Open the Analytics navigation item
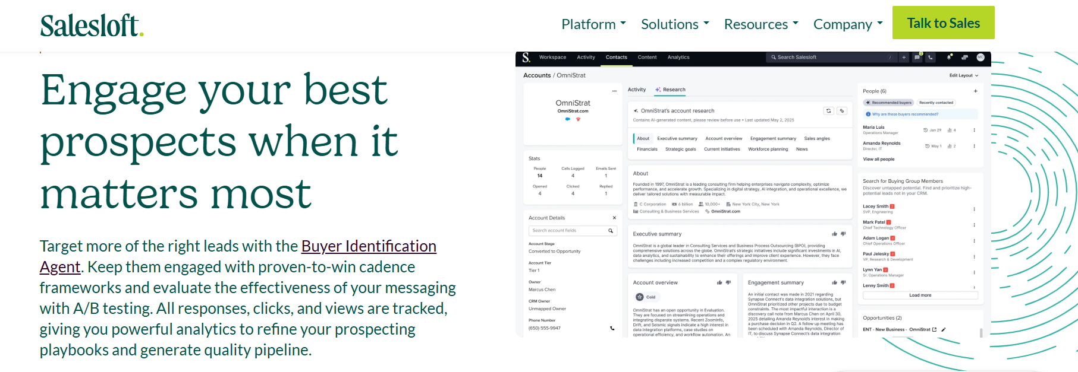1078x372 pixels. 678,58
